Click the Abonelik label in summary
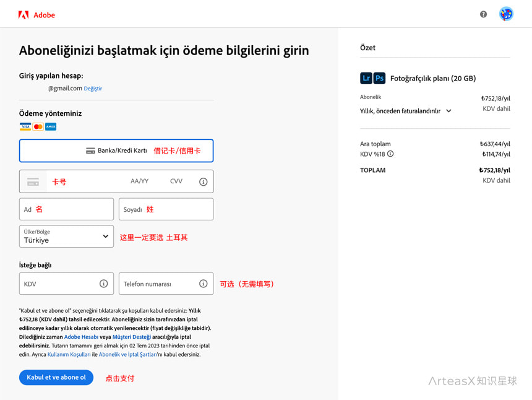The height and width of the screenshot is (400, 532). [371, 97]
